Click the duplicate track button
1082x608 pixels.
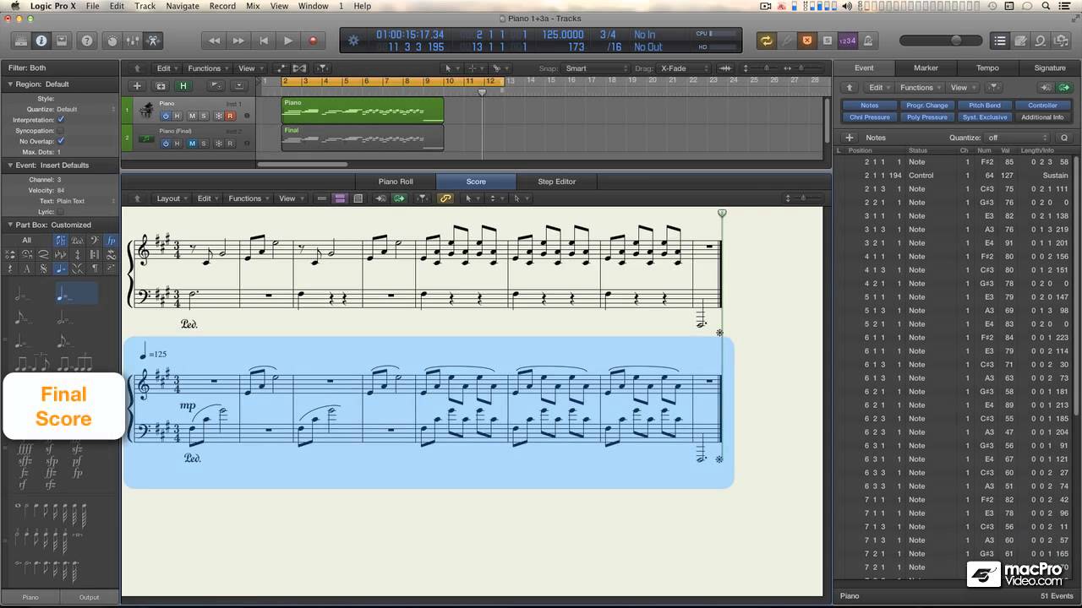click(161, 85)
